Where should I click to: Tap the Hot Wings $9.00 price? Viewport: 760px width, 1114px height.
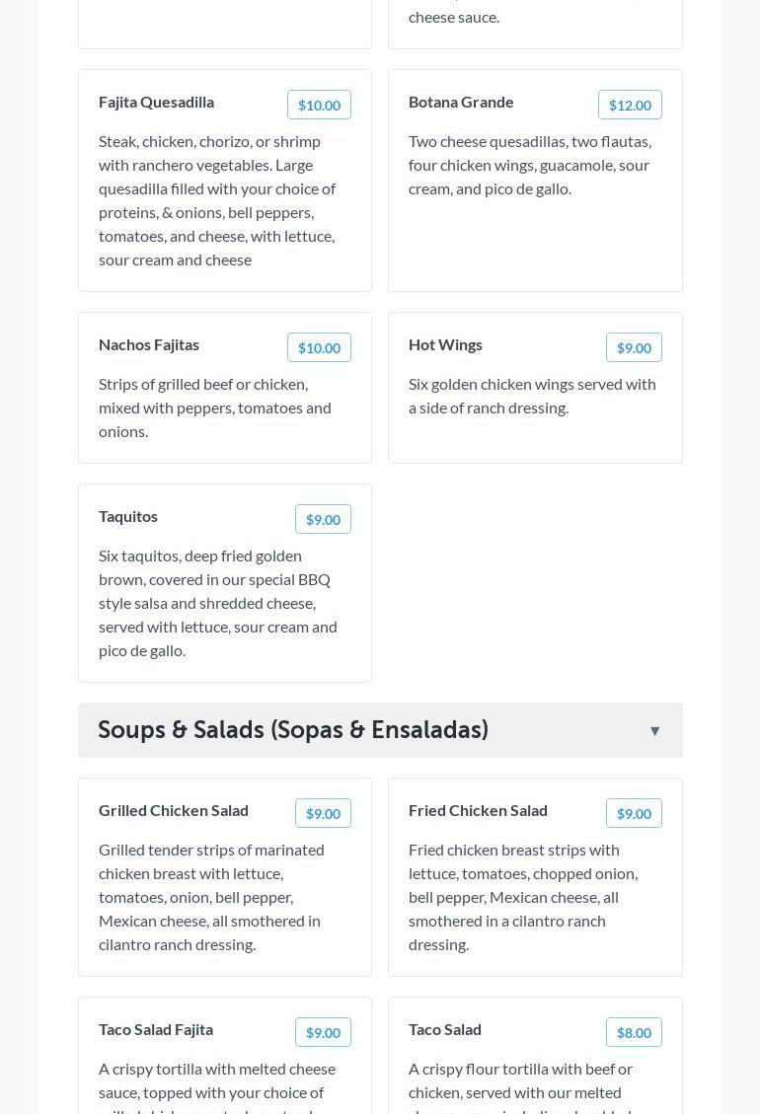coord(634,348)
